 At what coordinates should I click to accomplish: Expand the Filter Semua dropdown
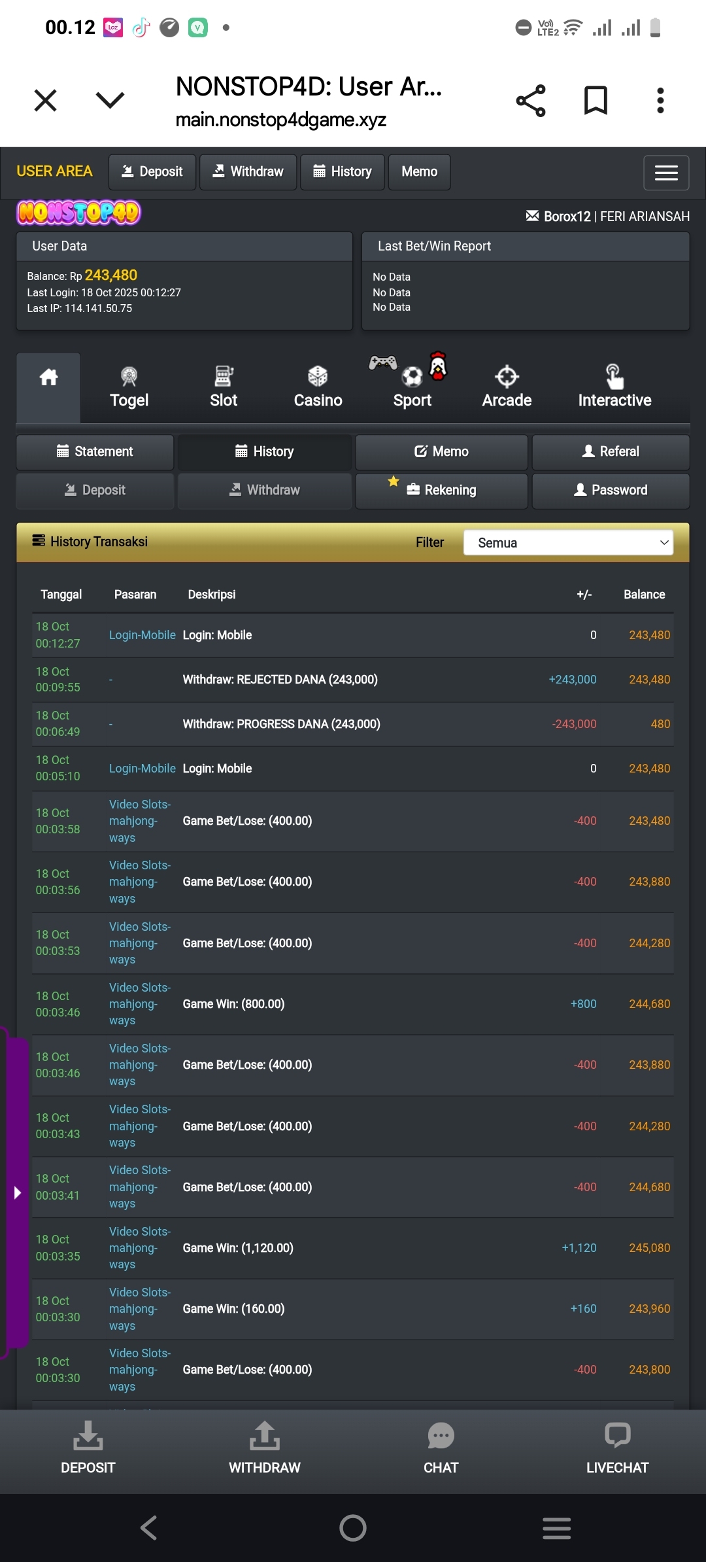pos(567,542)
